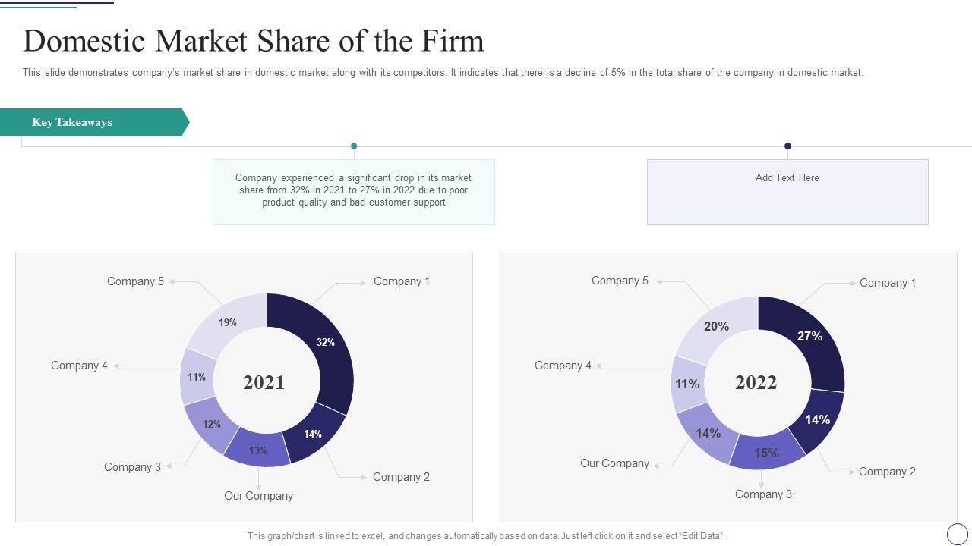Click the 'Company 5' label in the 2021 chart

(135, 281)
